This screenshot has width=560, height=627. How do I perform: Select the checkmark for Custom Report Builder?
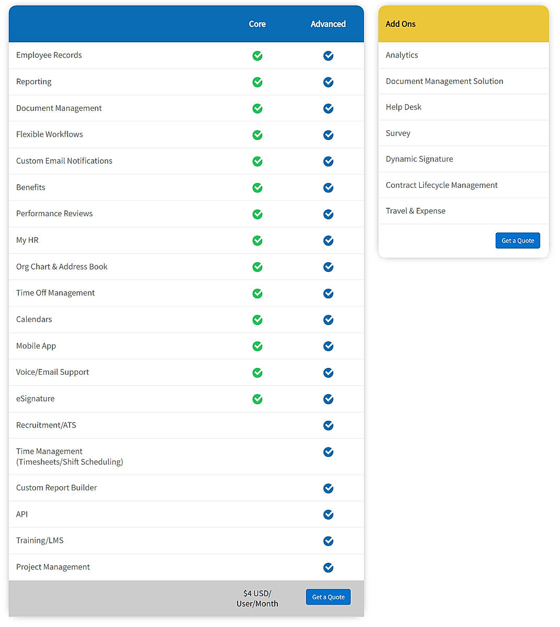point(328,488)
